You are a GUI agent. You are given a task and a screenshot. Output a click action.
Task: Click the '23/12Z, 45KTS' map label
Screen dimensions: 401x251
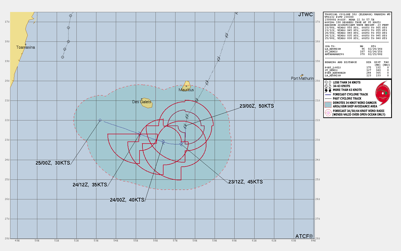pyautogui.click(x=245, y=182)
